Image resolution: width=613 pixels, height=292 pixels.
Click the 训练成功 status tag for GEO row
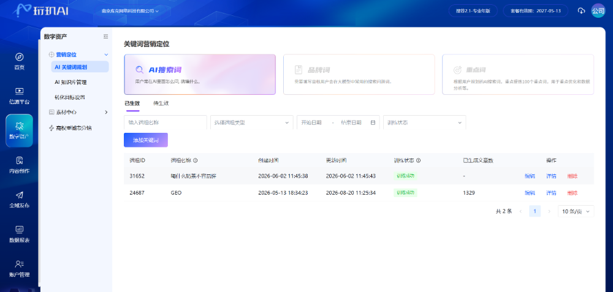click(x=405, y=193)
